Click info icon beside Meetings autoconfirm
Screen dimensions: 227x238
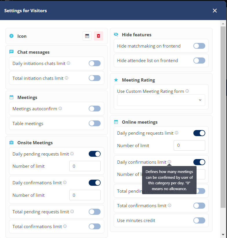60,109
